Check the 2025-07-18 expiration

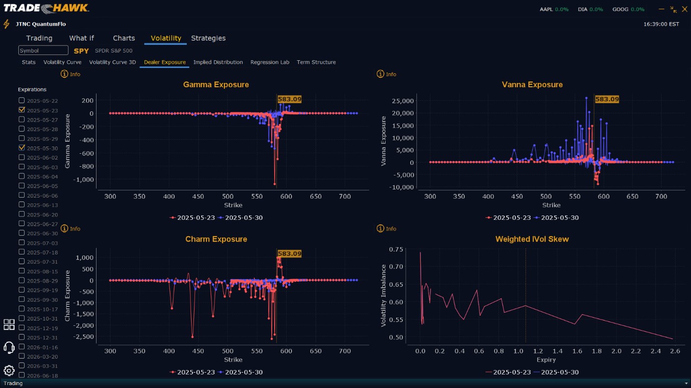[x=21, y=252]
